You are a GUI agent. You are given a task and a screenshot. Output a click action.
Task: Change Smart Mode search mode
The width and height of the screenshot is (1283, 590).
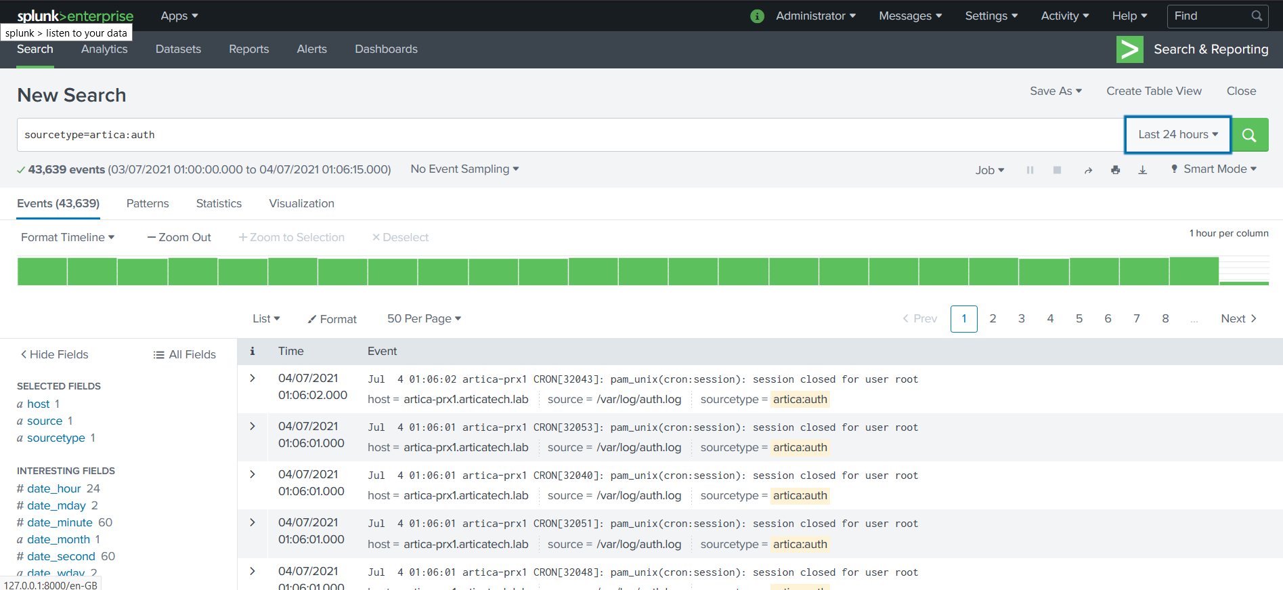[x=1213, y=169]
